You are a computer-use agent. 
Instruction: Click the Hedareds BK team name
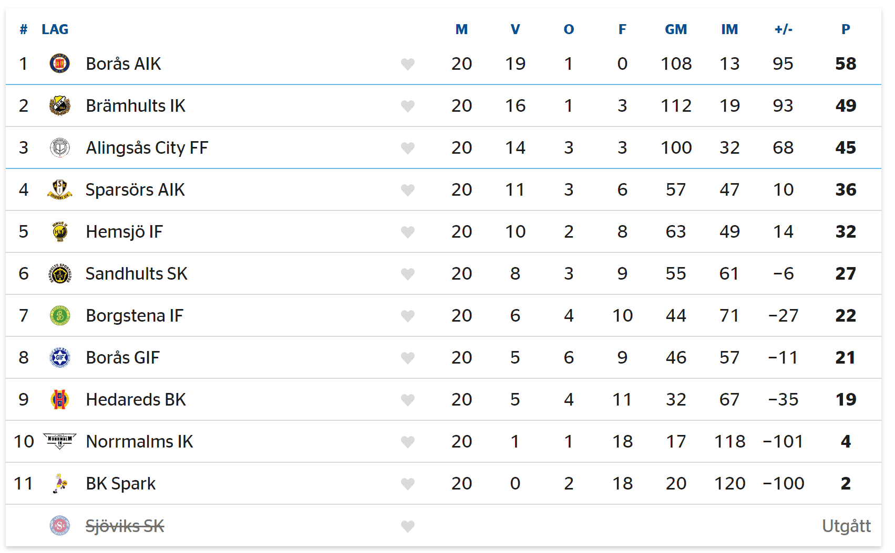click(x=136, y=399)
